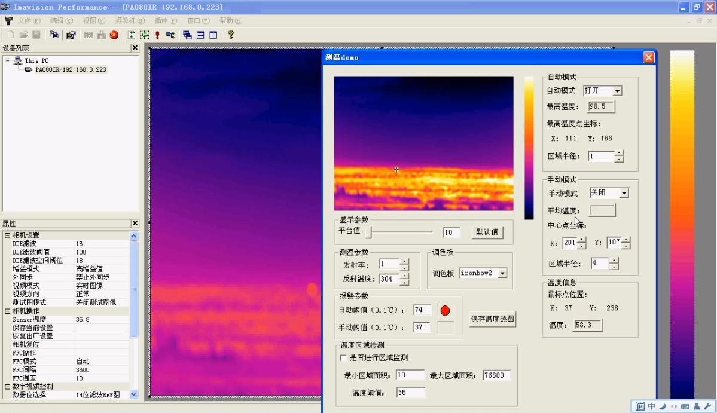Close the 属性 properties panel
The image size is (717, 413).
pos(135,224)
